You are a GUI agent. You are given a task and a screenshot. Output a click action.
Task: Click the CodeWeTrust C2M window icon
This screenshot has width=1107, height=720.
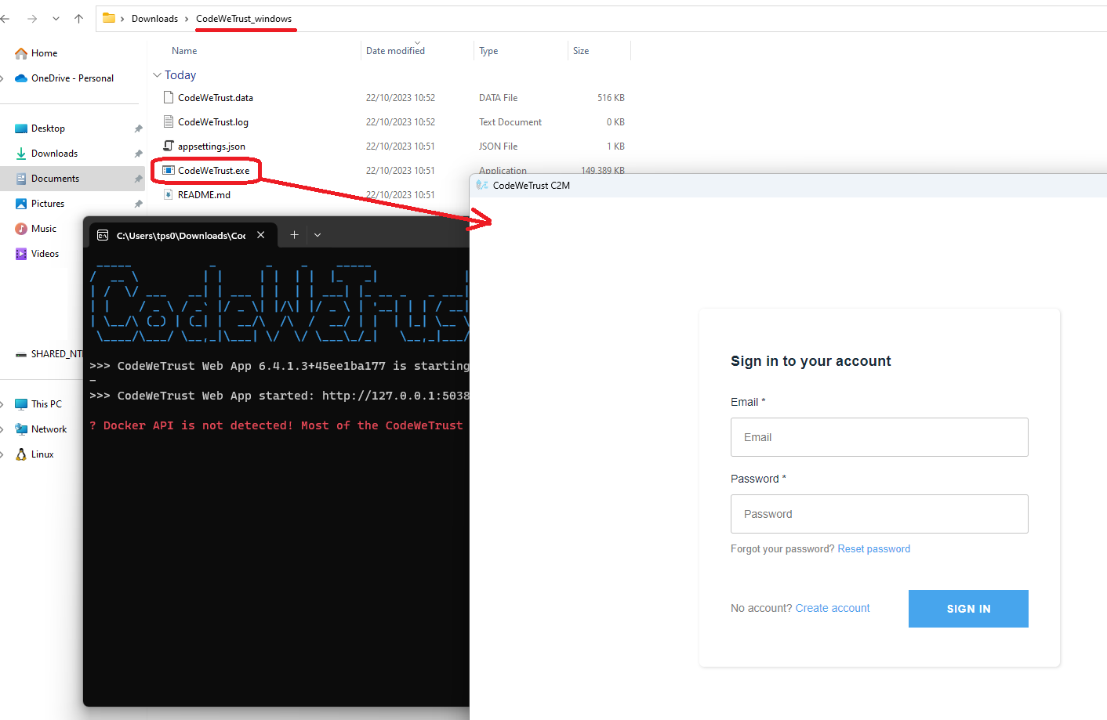point(482,186)
